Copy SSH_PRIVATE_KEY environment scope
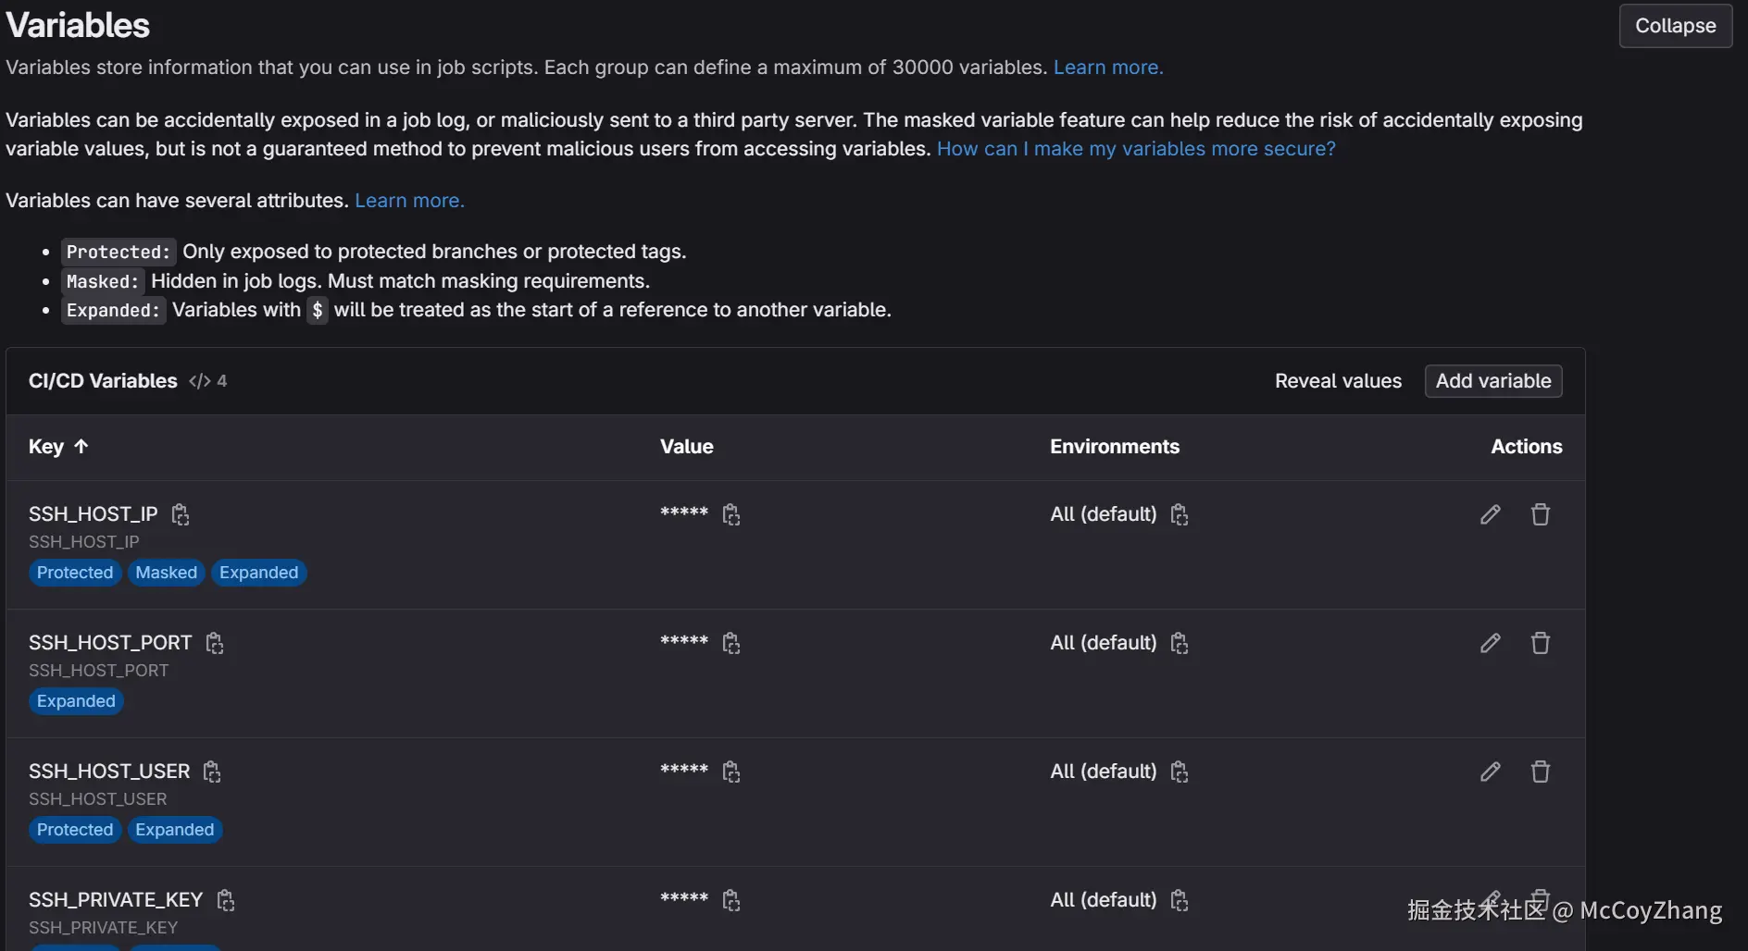This screenshot has height=951, width=1748. 1180,900
